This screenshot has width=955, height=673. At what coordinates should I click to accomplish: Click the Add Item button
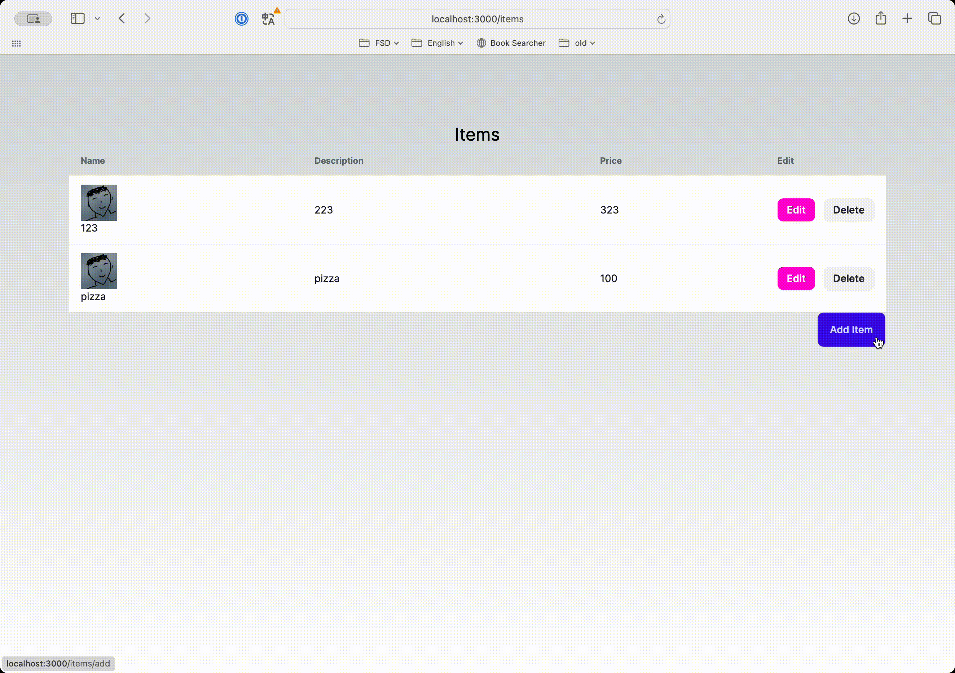click(851, 330)
